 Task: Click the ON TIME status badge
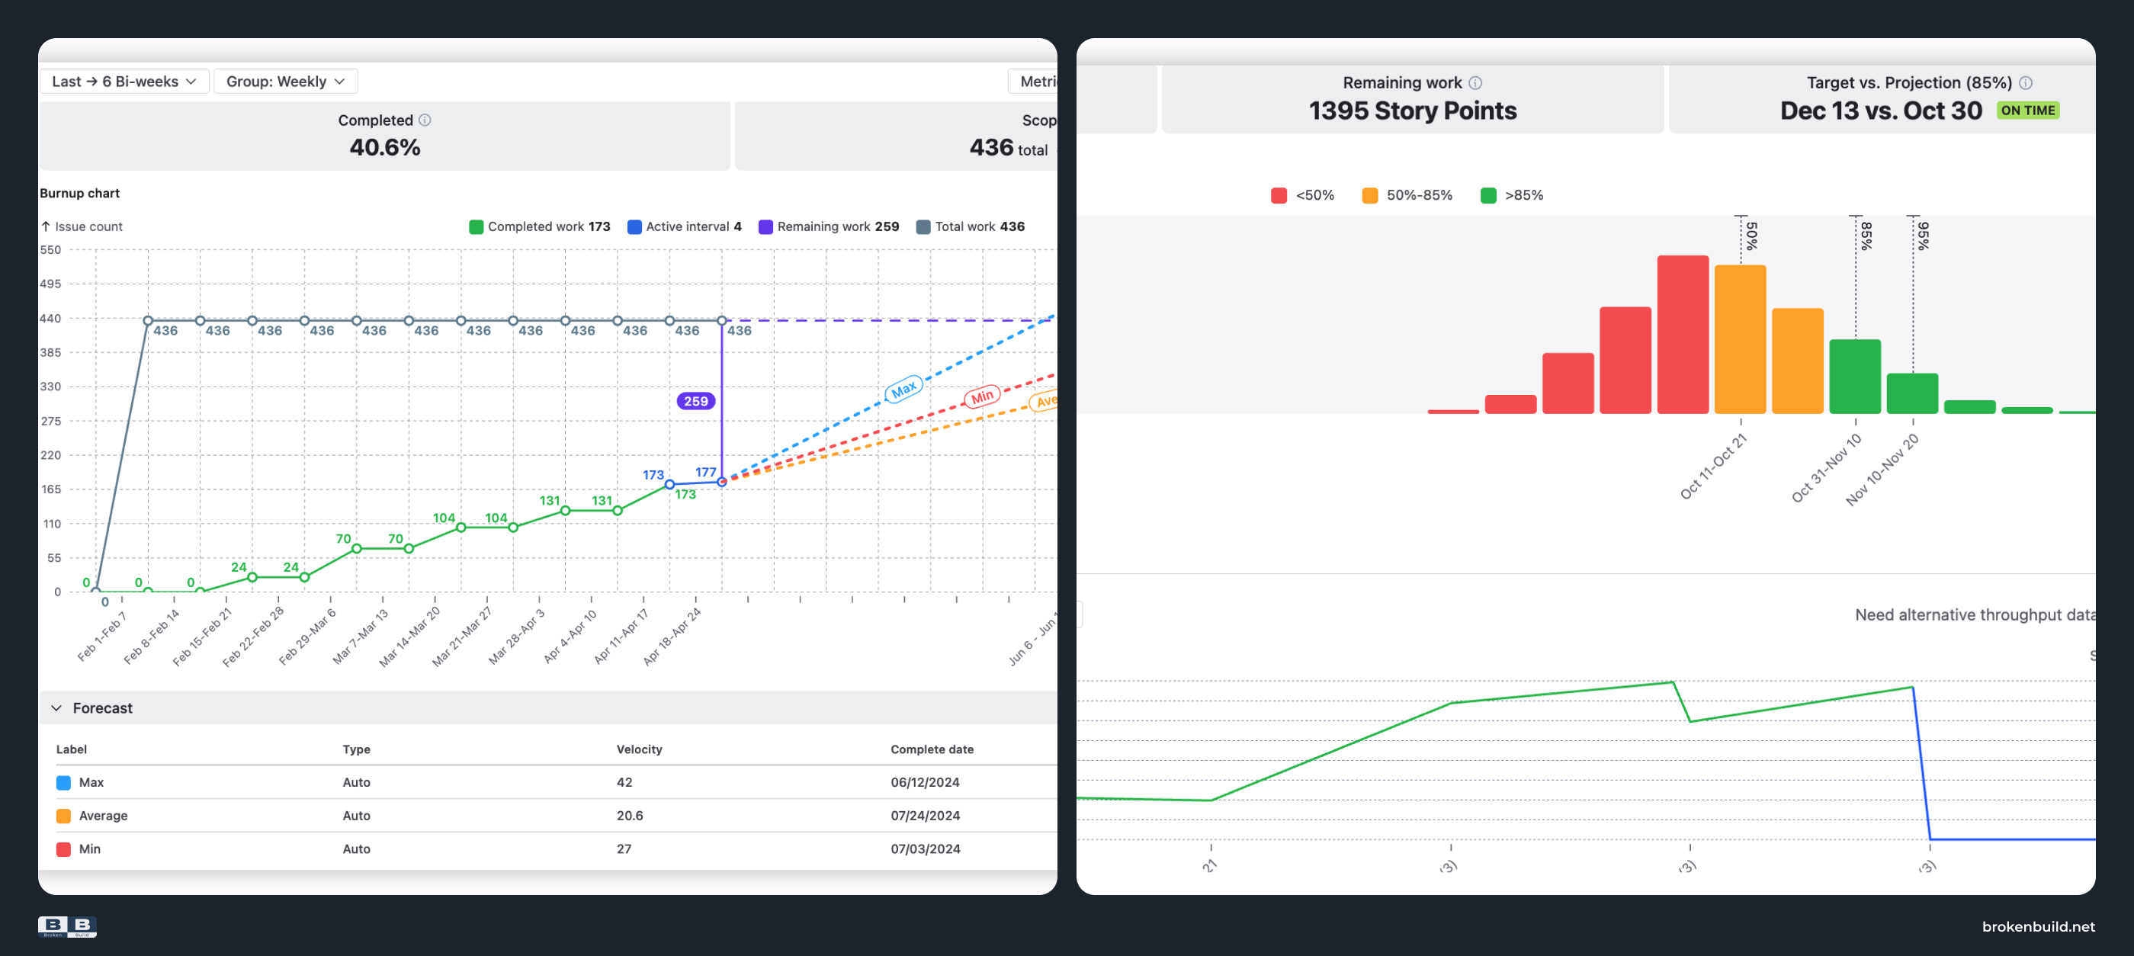coord(2028,111)
